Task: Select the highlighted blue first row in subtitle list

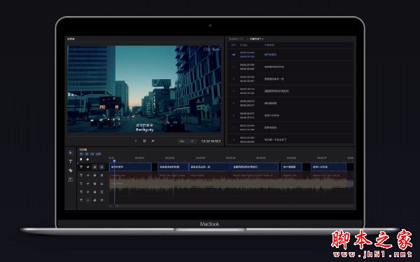Action: click(290, 55)
